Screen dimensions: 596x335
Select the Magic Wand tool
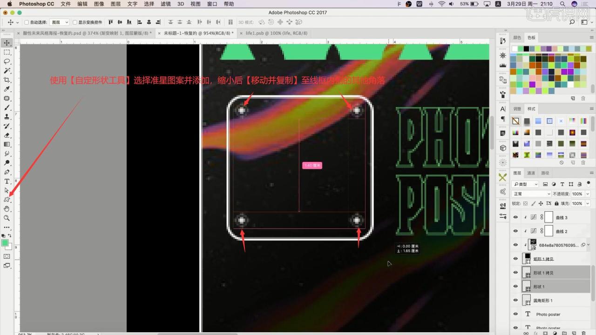pos(7,71)
